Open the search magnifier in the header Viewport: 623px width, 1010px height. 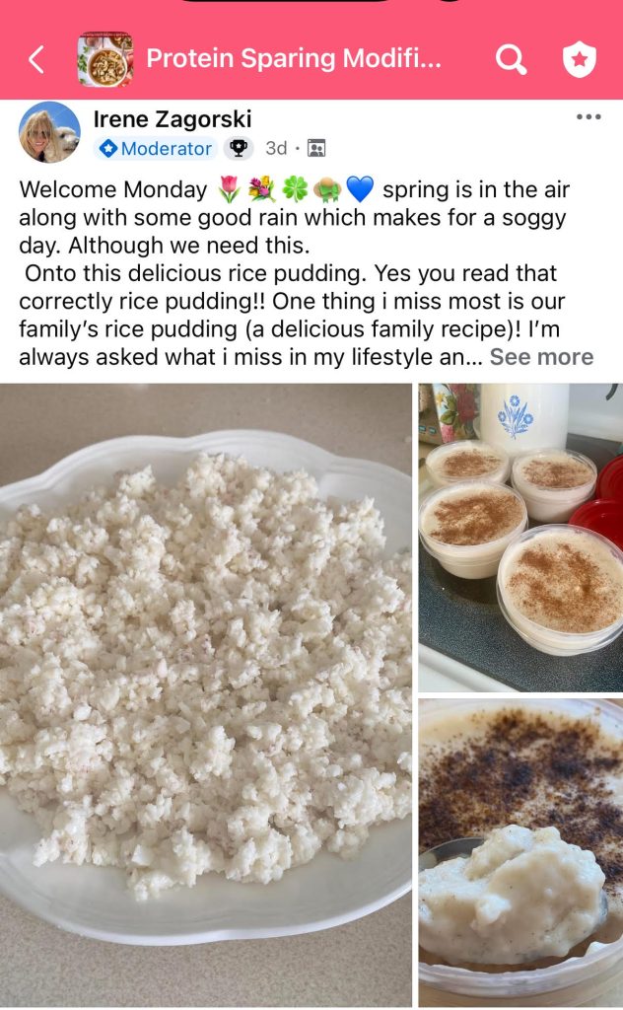click(x=512, y=59)
